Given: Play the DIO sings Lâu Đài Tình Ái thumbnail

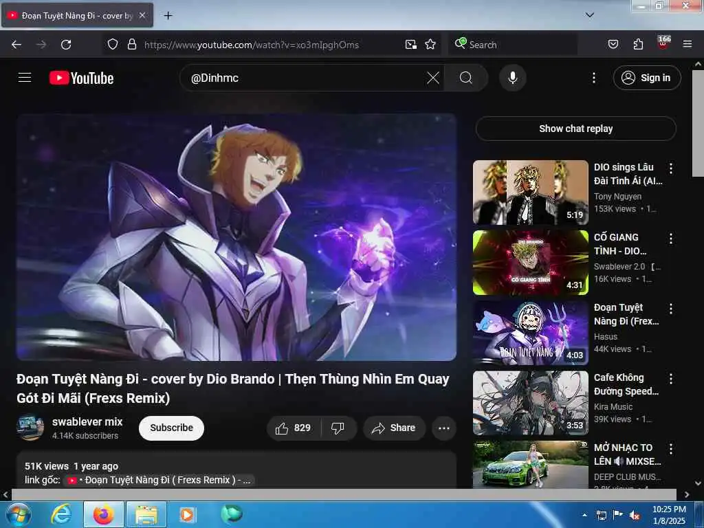Looking at the screenshot, I should tap(530, 192).
